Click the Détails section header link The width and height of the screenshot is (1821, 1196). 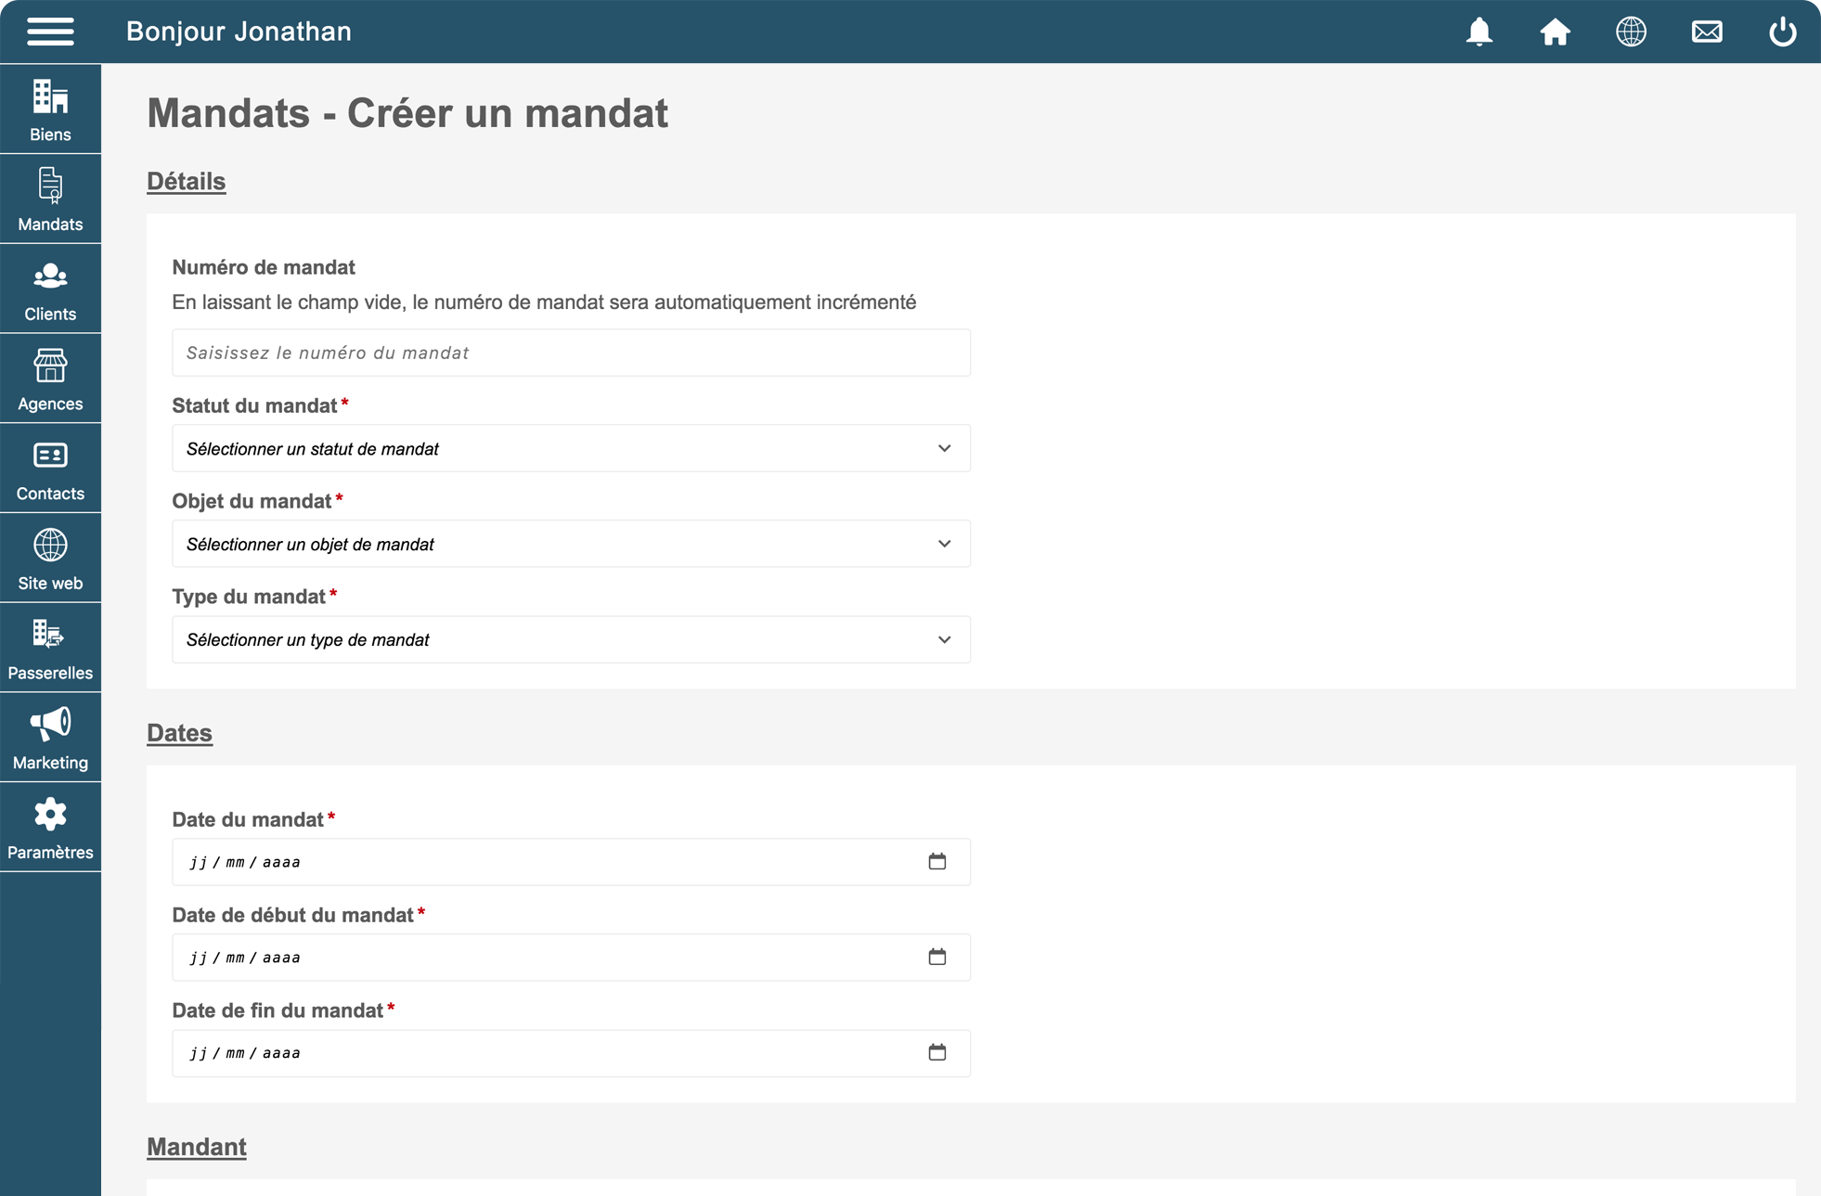(186, 179)
